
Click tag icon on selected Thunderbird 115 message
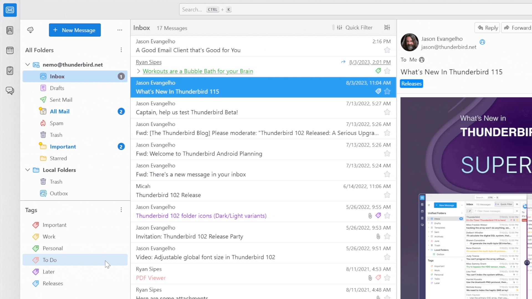coord(378,91)
